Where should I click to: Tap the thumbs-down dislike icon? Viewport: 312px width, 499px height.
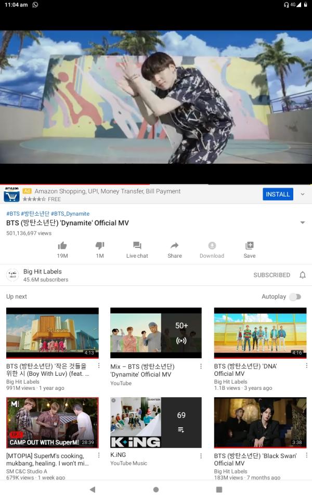[x=100, y=245]
